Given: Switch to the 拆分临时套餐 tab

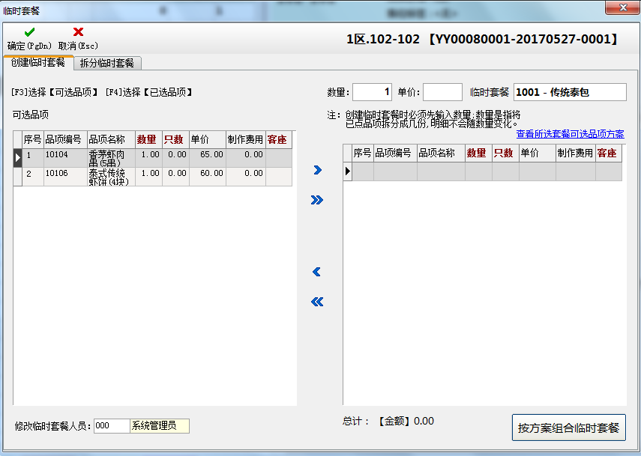Looking at the screenshot, I should click(106, 63).
